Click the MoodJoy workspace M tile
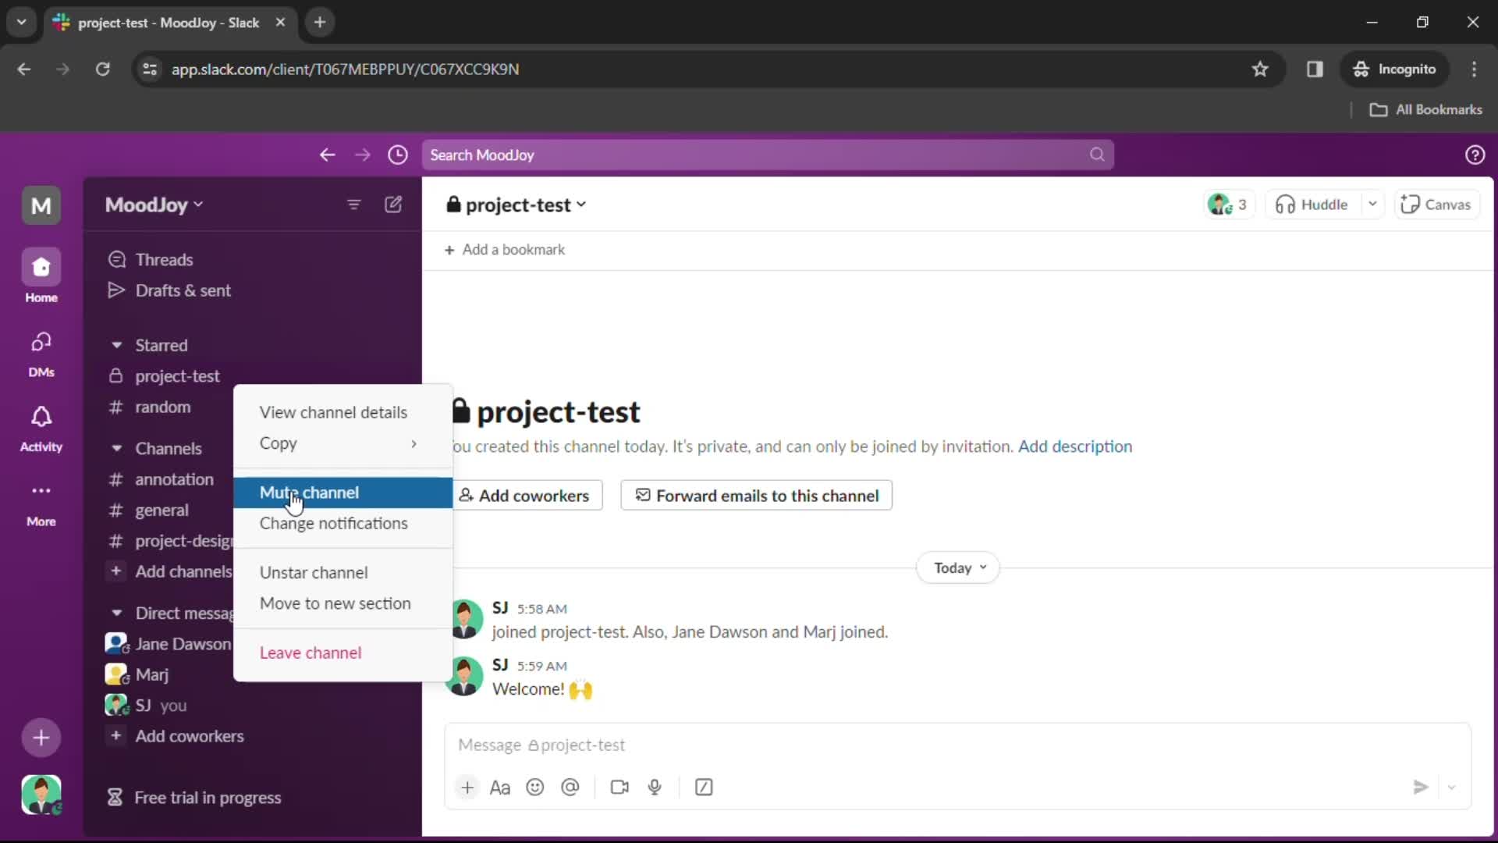 pos(41,205)
